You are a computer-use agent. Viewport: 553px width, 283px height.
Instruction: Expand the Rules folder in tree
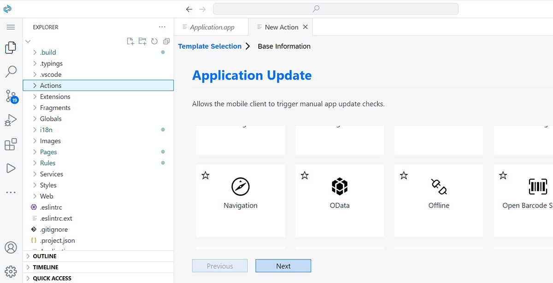[47, 163]
